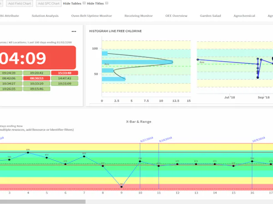Image resolution: width=273 pixels, height=204 pixels.
Task: Open the Garden Salad tab
Action: click(210, 16)
